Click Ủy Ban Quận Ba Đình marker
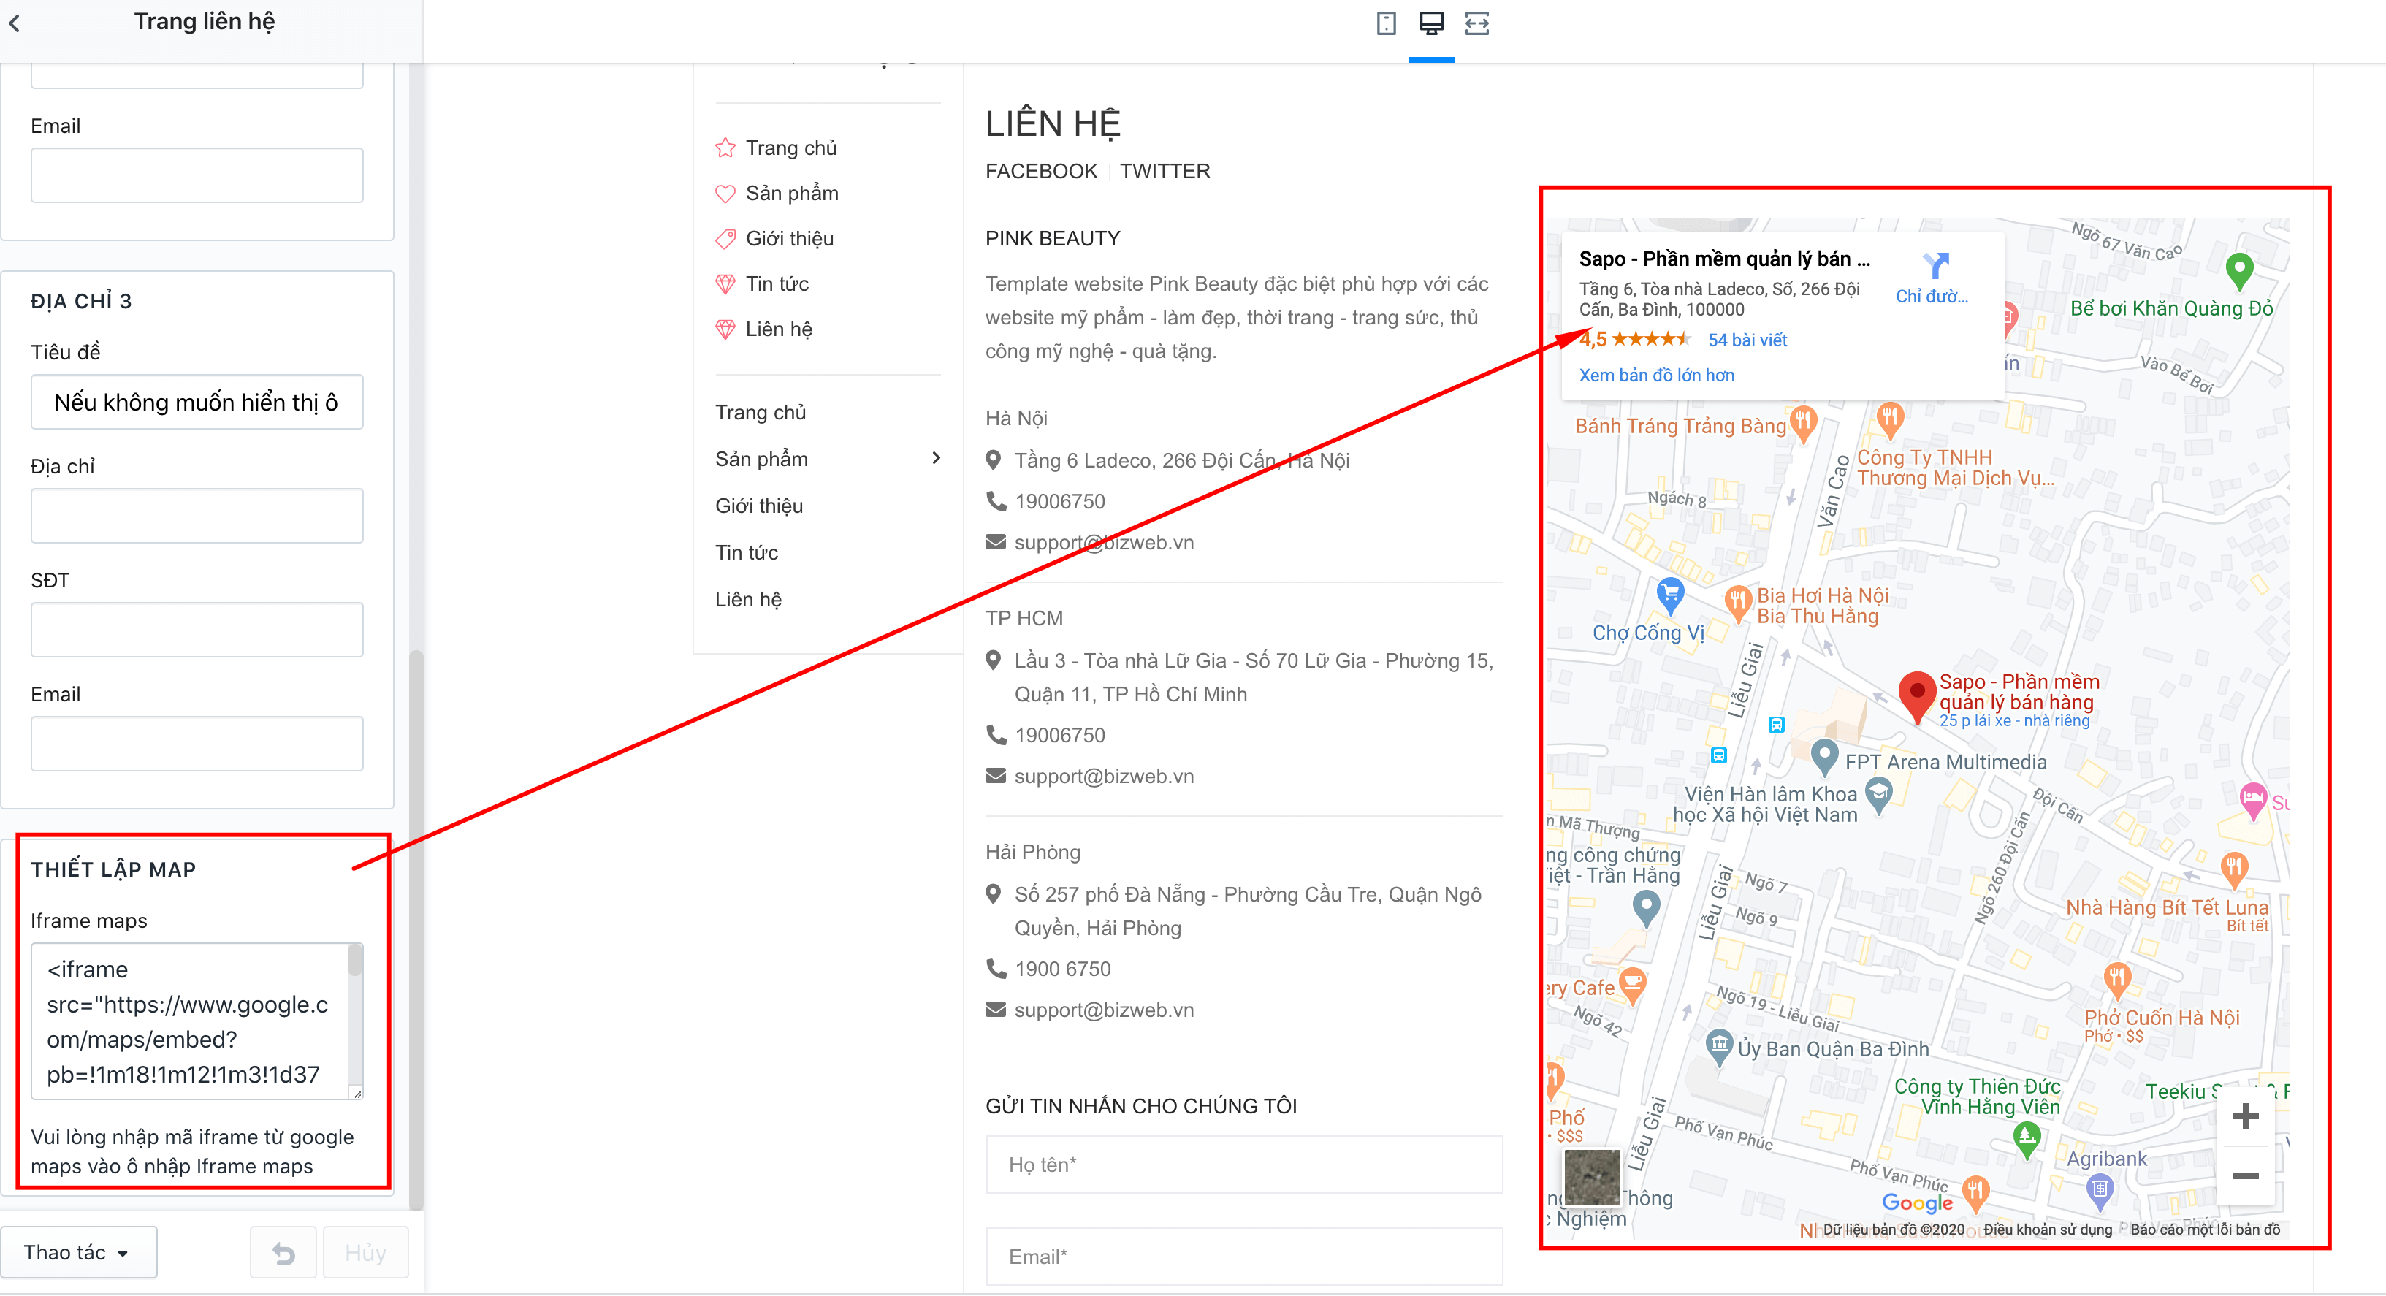Screen dimensions: 2386x1296 (x=1719, y=1047)
